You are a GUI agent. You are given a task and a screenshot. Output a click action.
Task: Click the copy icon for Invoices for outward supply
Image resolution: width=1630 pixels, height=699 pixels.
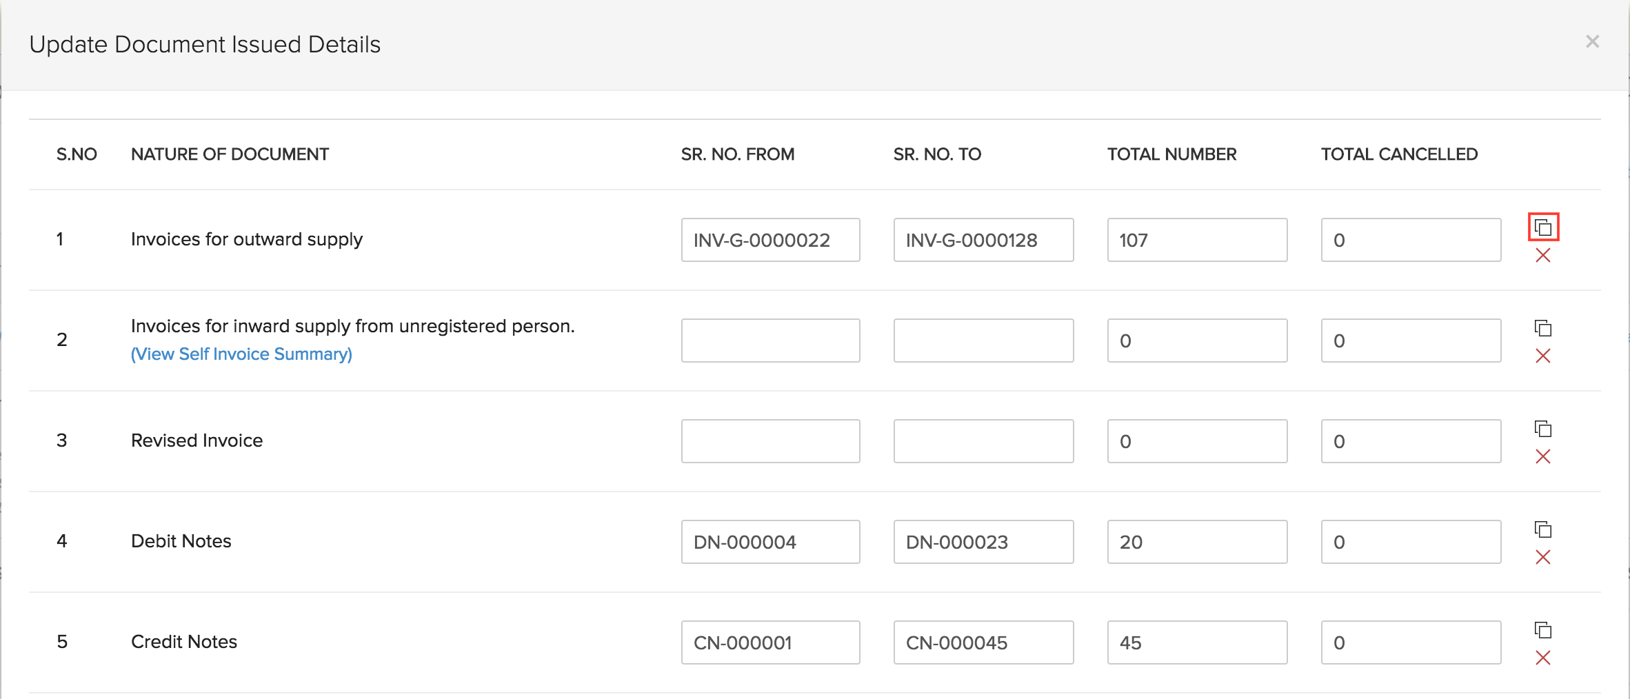point(1543,227)
